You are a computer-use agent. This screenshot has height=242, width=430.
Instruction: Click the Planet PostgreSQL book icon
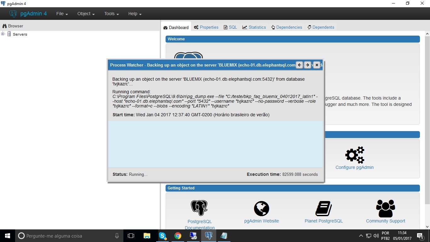pos(323,208)
